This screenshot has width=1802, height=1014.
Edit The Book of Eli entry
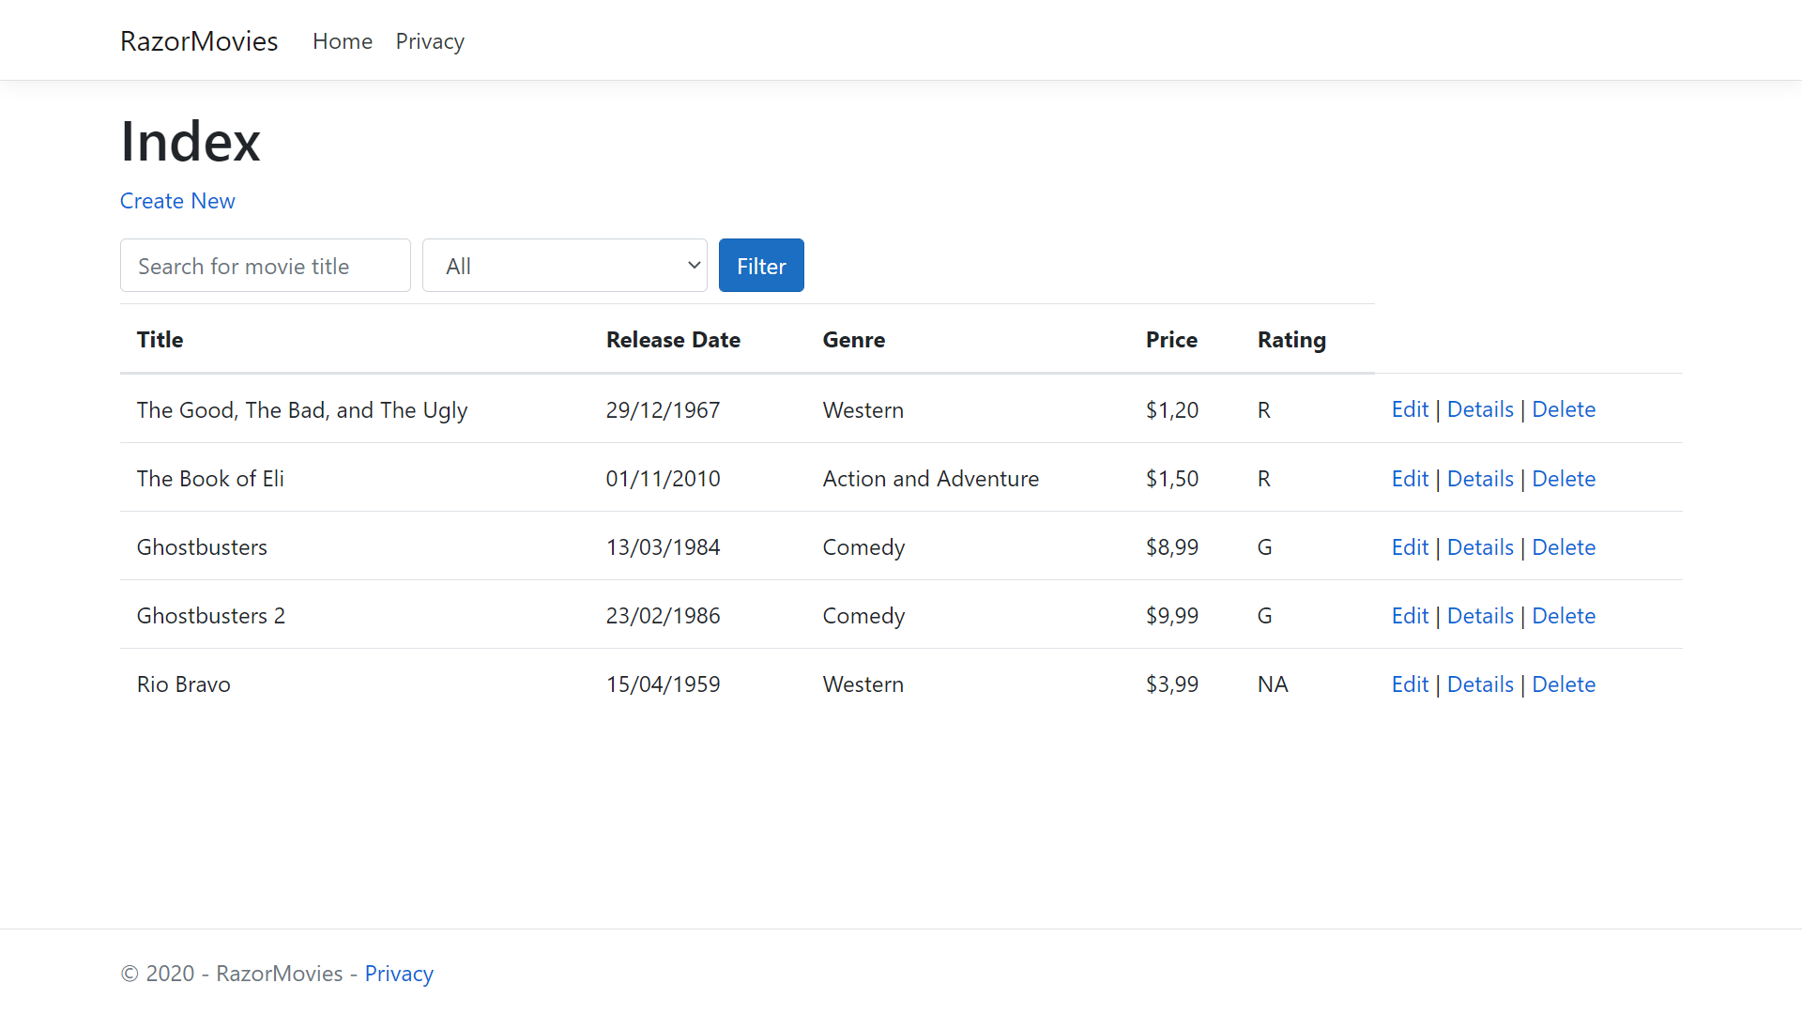[x=1409, y=478]
